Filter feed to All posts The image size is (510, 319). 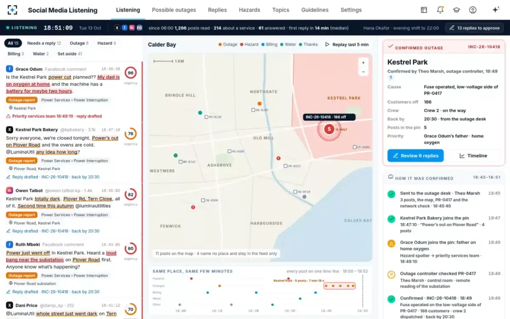[x=13, y=43]
